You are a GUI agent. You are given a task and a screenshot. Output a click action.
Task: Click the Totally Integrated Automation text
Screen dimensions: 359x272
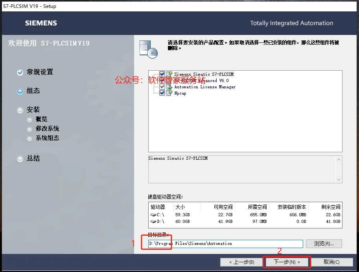pyautogui.click(x=291, y=23)
